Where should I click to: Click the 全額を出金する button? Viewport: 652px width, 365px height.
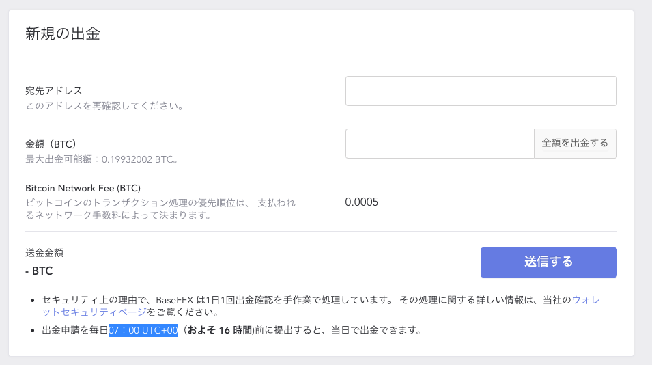pos(576,144)
